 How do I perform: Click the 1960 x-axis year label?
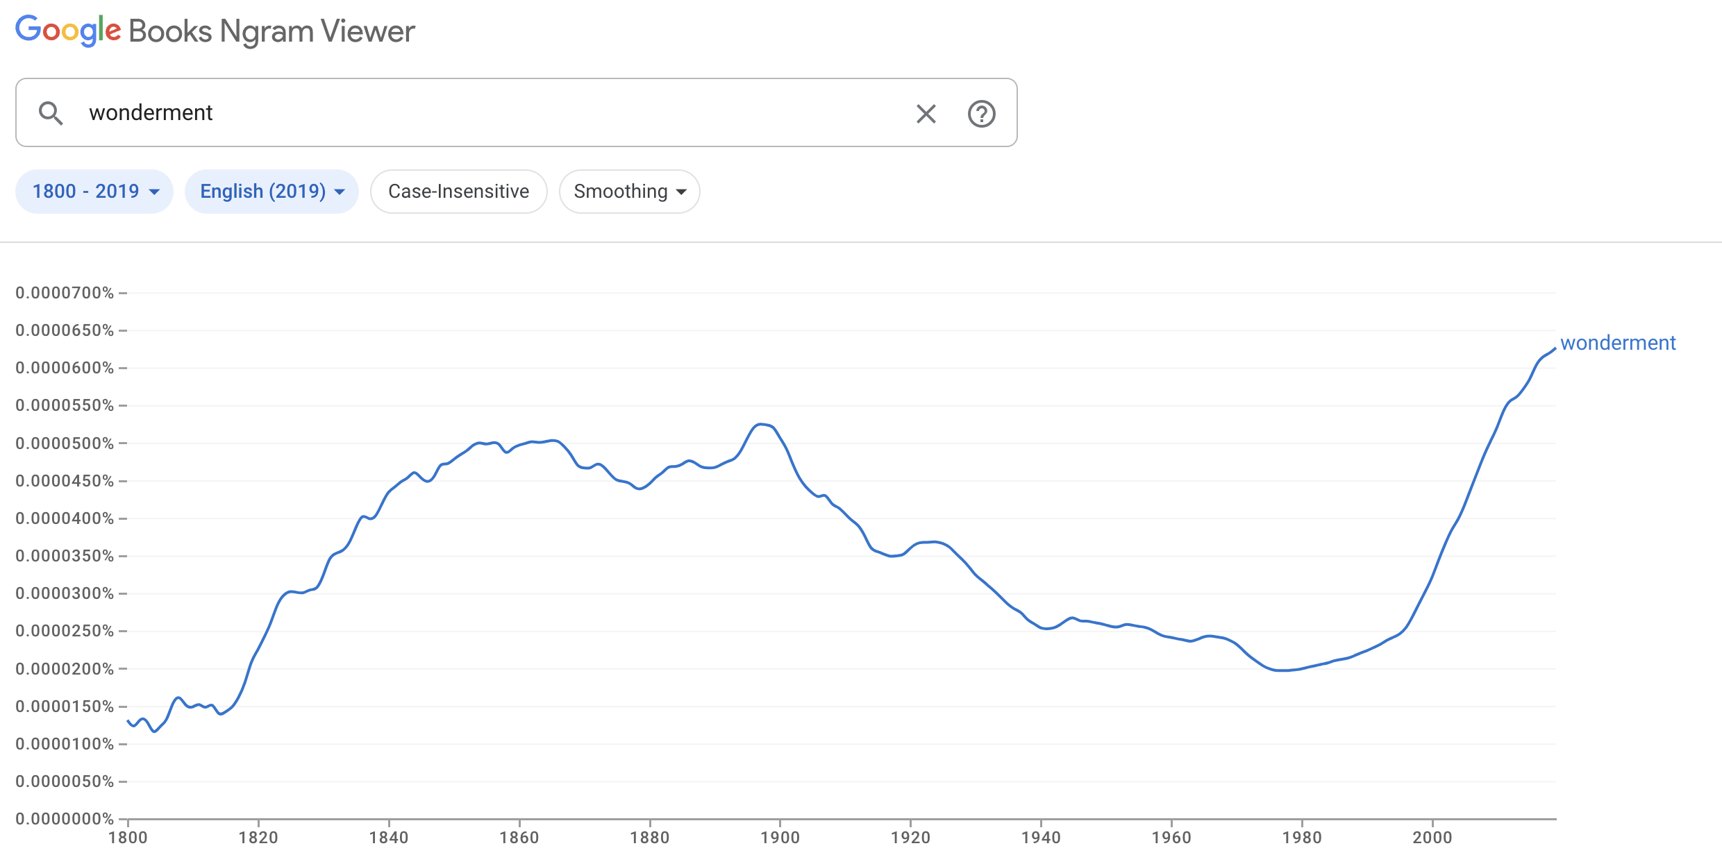pos(1171,838)
